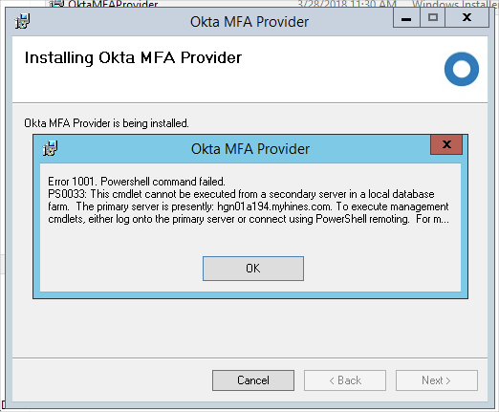Screen dimensions: 499x412
Task: Click Windows Installer type text in background list
Action: 455,4
